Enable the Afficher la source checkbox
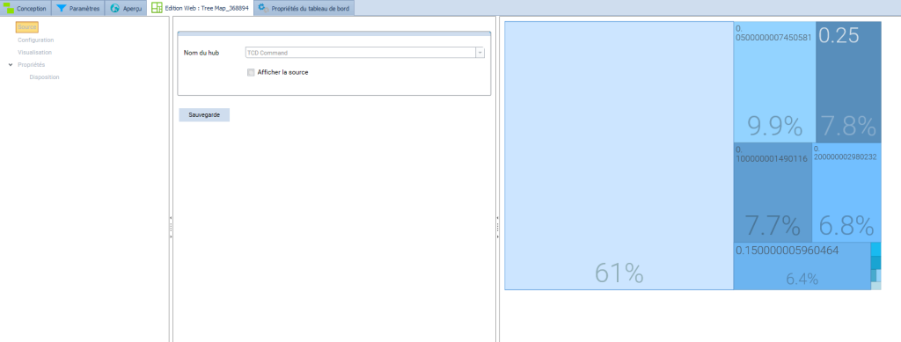 (x=251, y=72)
